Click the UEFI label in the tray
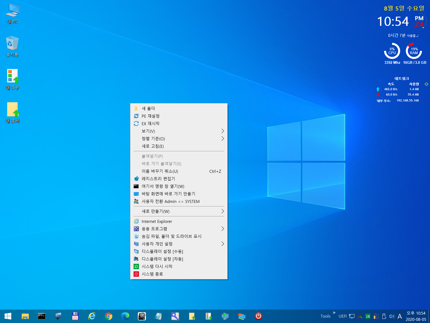Image resolution: width=430 pixels, height=323 pixels. point(343,316)
